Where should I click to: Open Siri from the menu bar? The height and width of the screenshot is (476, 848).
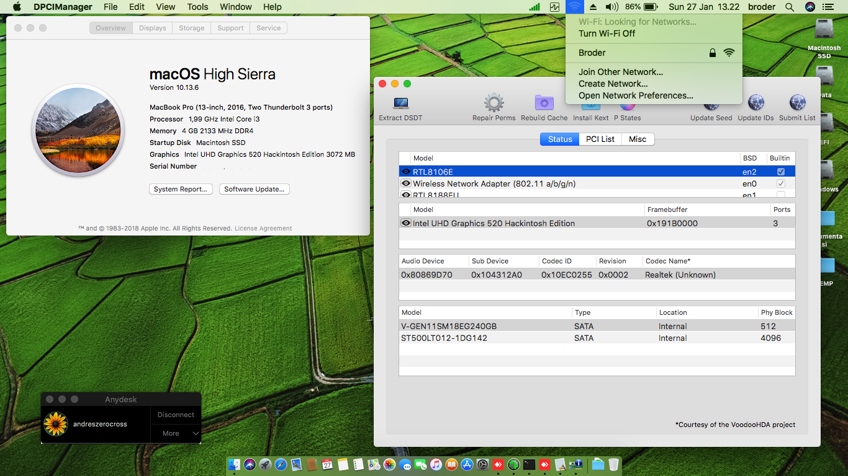[x=809, y=7]
